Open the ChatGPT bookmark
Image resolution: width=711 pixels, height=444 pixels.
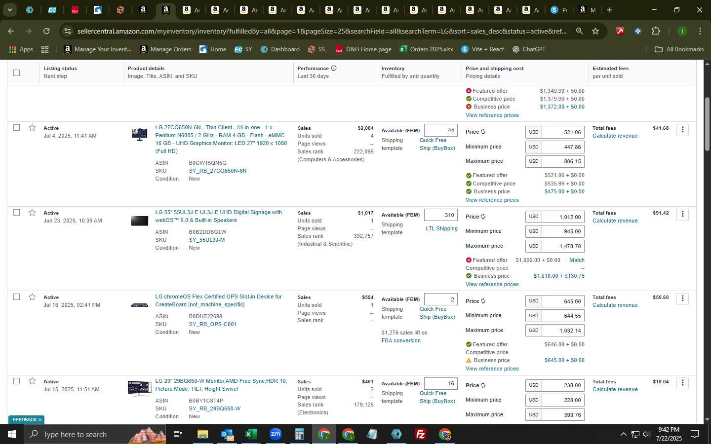pos(528,49)
